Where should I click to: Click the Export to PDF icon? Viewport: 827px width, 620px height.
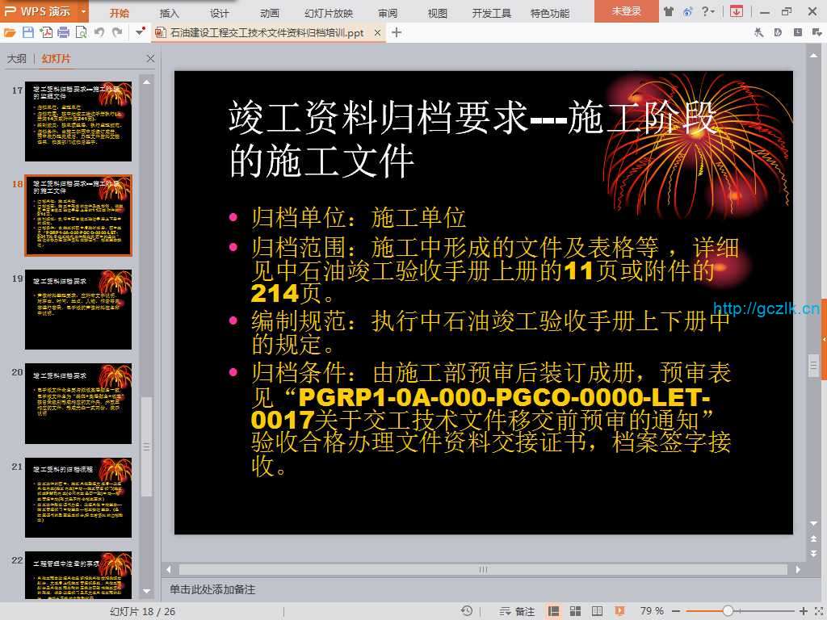pos(46,32)
